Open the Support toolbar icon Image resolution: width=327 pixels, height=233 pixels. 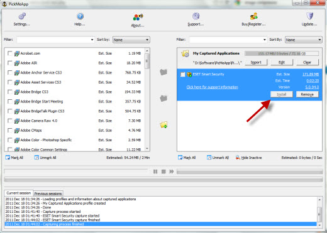tap(196, 19)
